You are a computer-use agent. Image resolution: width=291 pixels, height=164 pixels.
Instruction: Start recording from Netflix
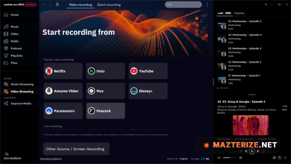pyautogui.click(x=63, y=71)
